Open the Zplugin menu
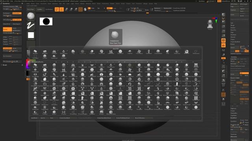 pyautogui.click(x=145, y=4)
